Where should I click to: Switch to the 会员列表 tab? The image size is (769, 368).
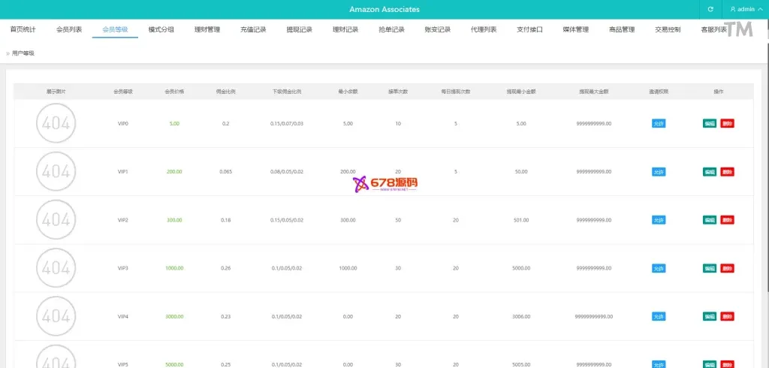coord(69,30)
